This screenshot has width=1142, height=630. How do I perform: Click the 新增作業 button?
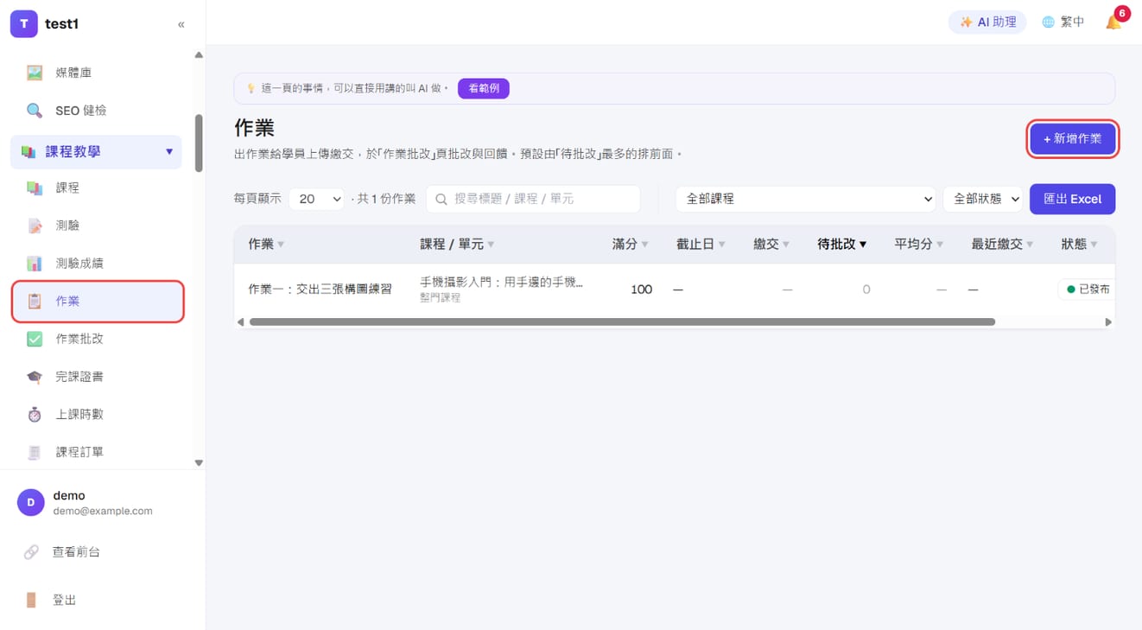[1072, 138]
